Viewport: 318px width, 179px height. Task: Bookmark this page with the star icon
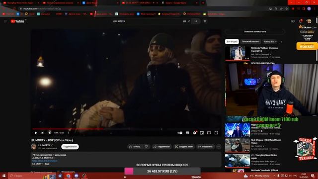(x=286, y=9)
